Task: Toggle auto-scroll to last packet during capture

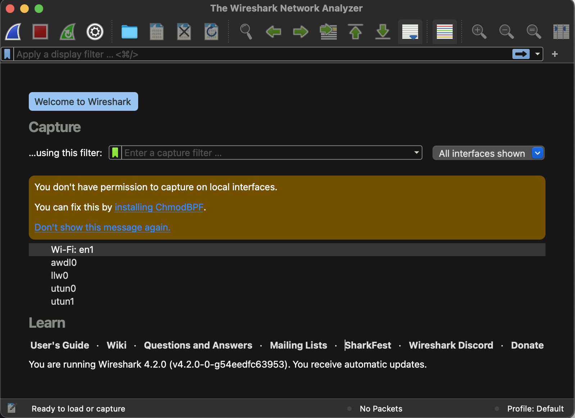Action: coord(410,32)
